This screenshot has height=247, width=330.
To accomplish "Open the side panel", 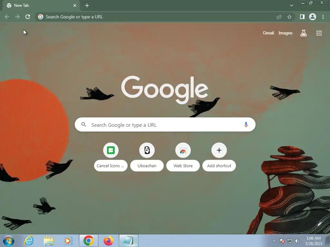I will pyautogui.click(x=302, y=17).
